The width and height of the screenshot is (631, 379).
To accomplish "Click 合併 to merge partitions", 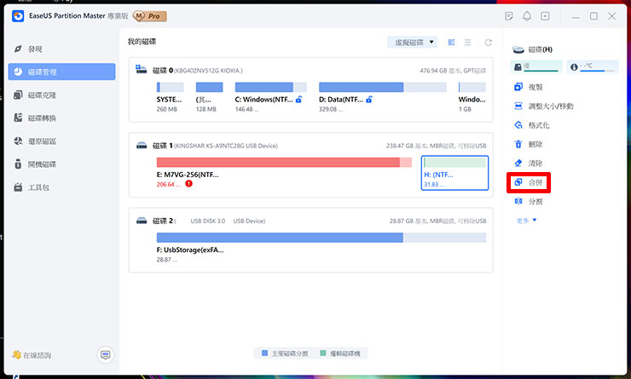I will (x=529, y=182).
